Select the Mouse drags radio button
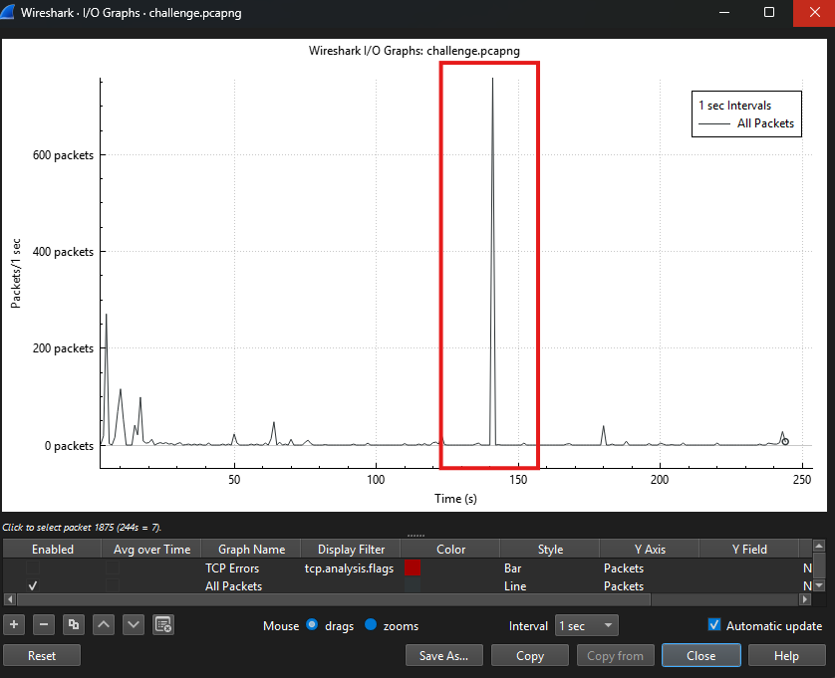835x678 pixels. click(x=312, y=624)
